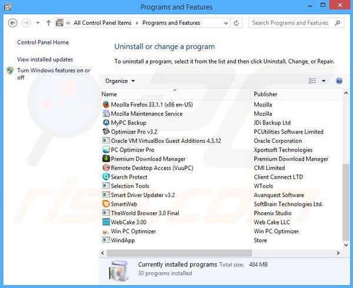The image size is (353, 288).
Task: Click publisher Xportsoft Technologies
Action: click(283, 150)
